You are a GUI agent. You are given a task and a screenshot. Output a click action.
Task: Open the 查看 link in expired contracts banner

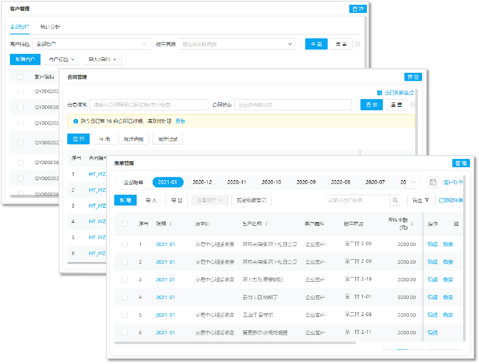coord(180,121)
